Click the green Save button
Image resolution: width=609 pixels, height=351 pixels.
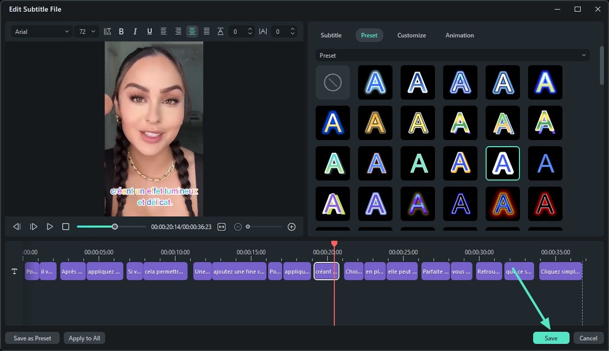pyautogui.click(x=551, y=338)
